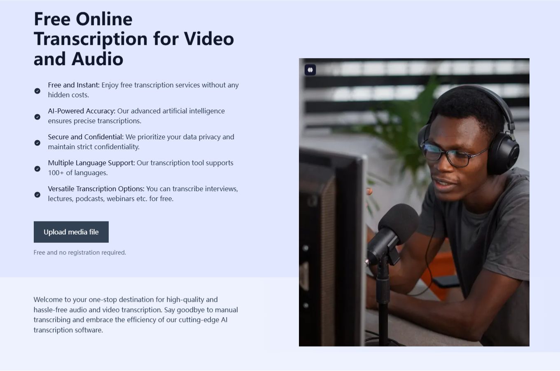Click the text 'maintain strict confidentiality.'
560x371 pixels.
tap(94, 147)
